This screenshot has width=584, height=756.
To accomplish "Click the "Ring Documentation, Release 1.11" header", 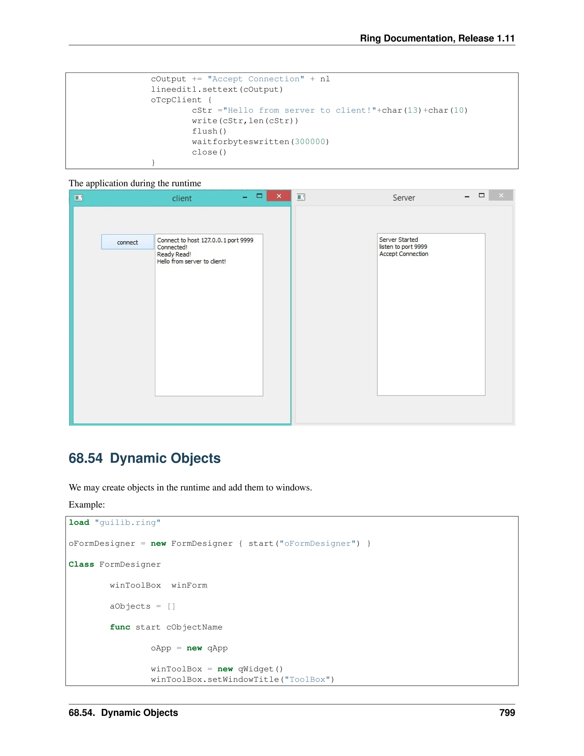I will point(437,38).
